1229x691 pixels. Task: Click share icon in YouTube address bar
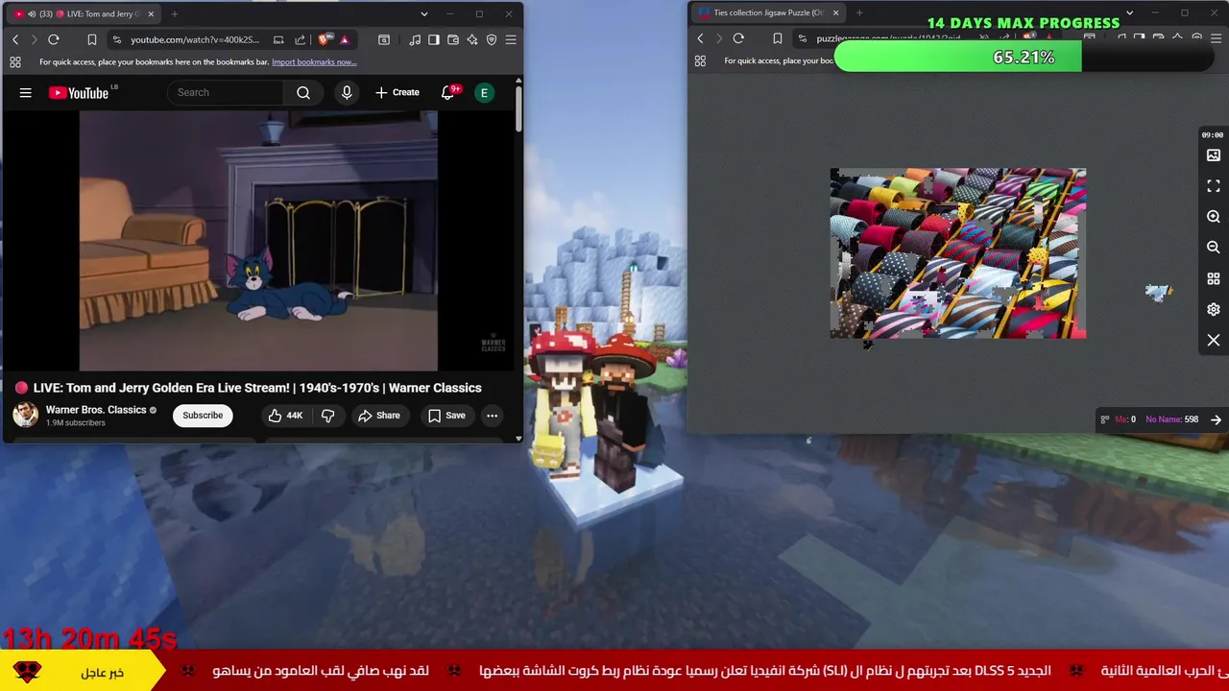pyautogui.click(x=300, y=39)
